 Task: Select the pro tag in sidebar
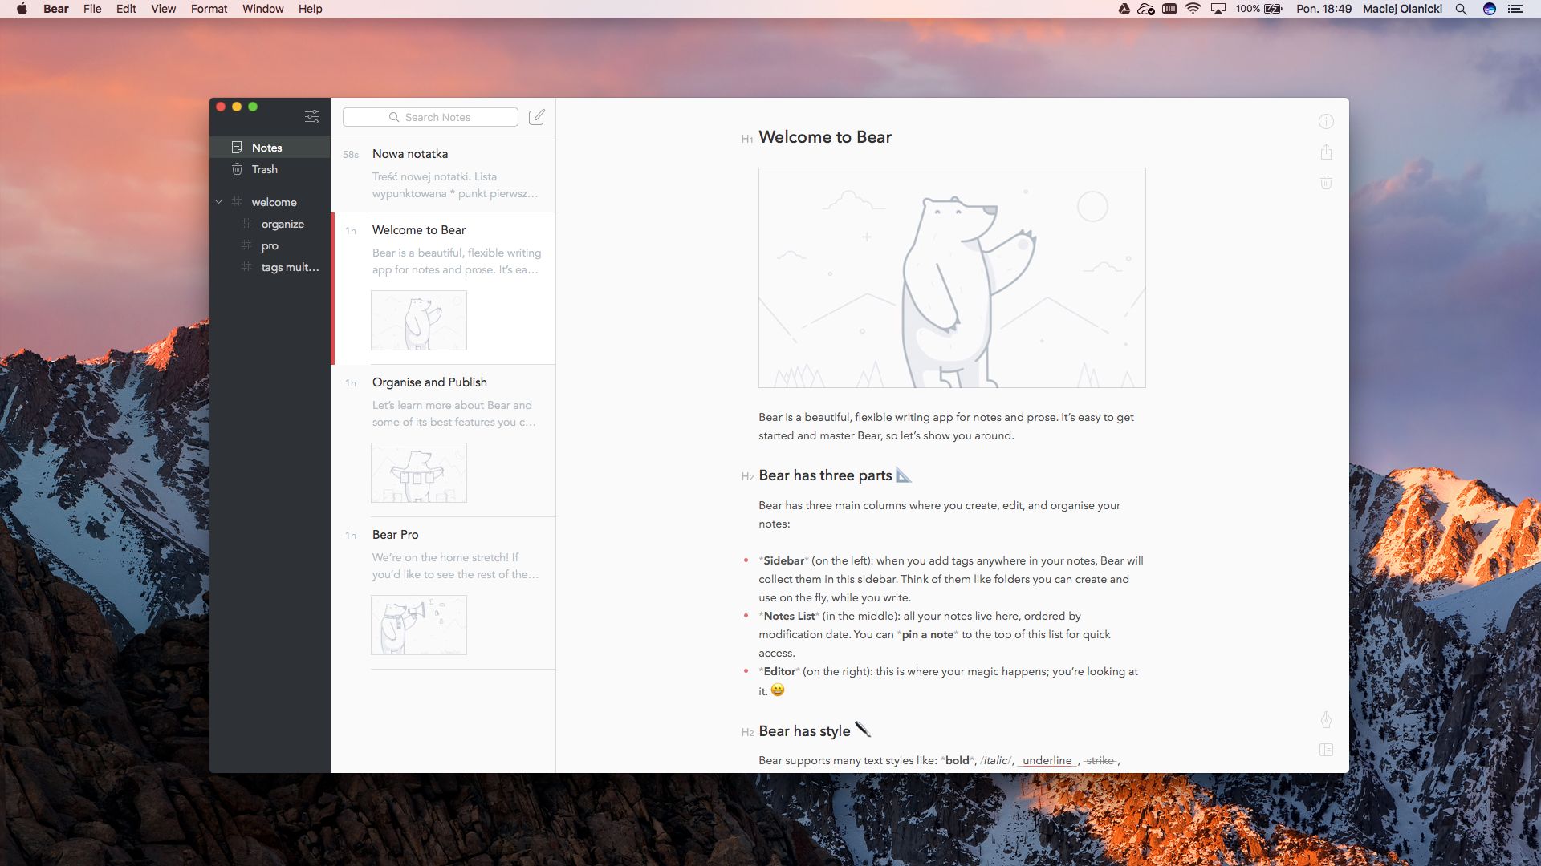tap(270, 245)
